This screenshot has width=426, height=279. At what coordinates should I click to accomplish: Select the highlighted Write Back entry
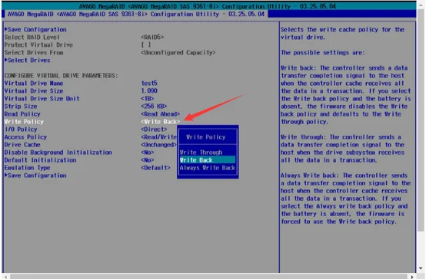208,160
